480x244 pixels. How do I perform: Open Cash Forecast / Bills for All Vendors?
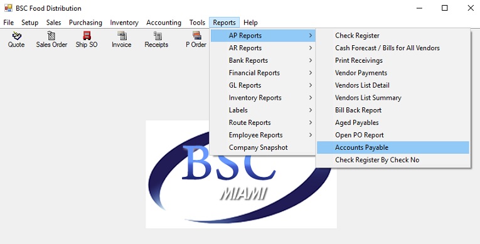[393, 48]
